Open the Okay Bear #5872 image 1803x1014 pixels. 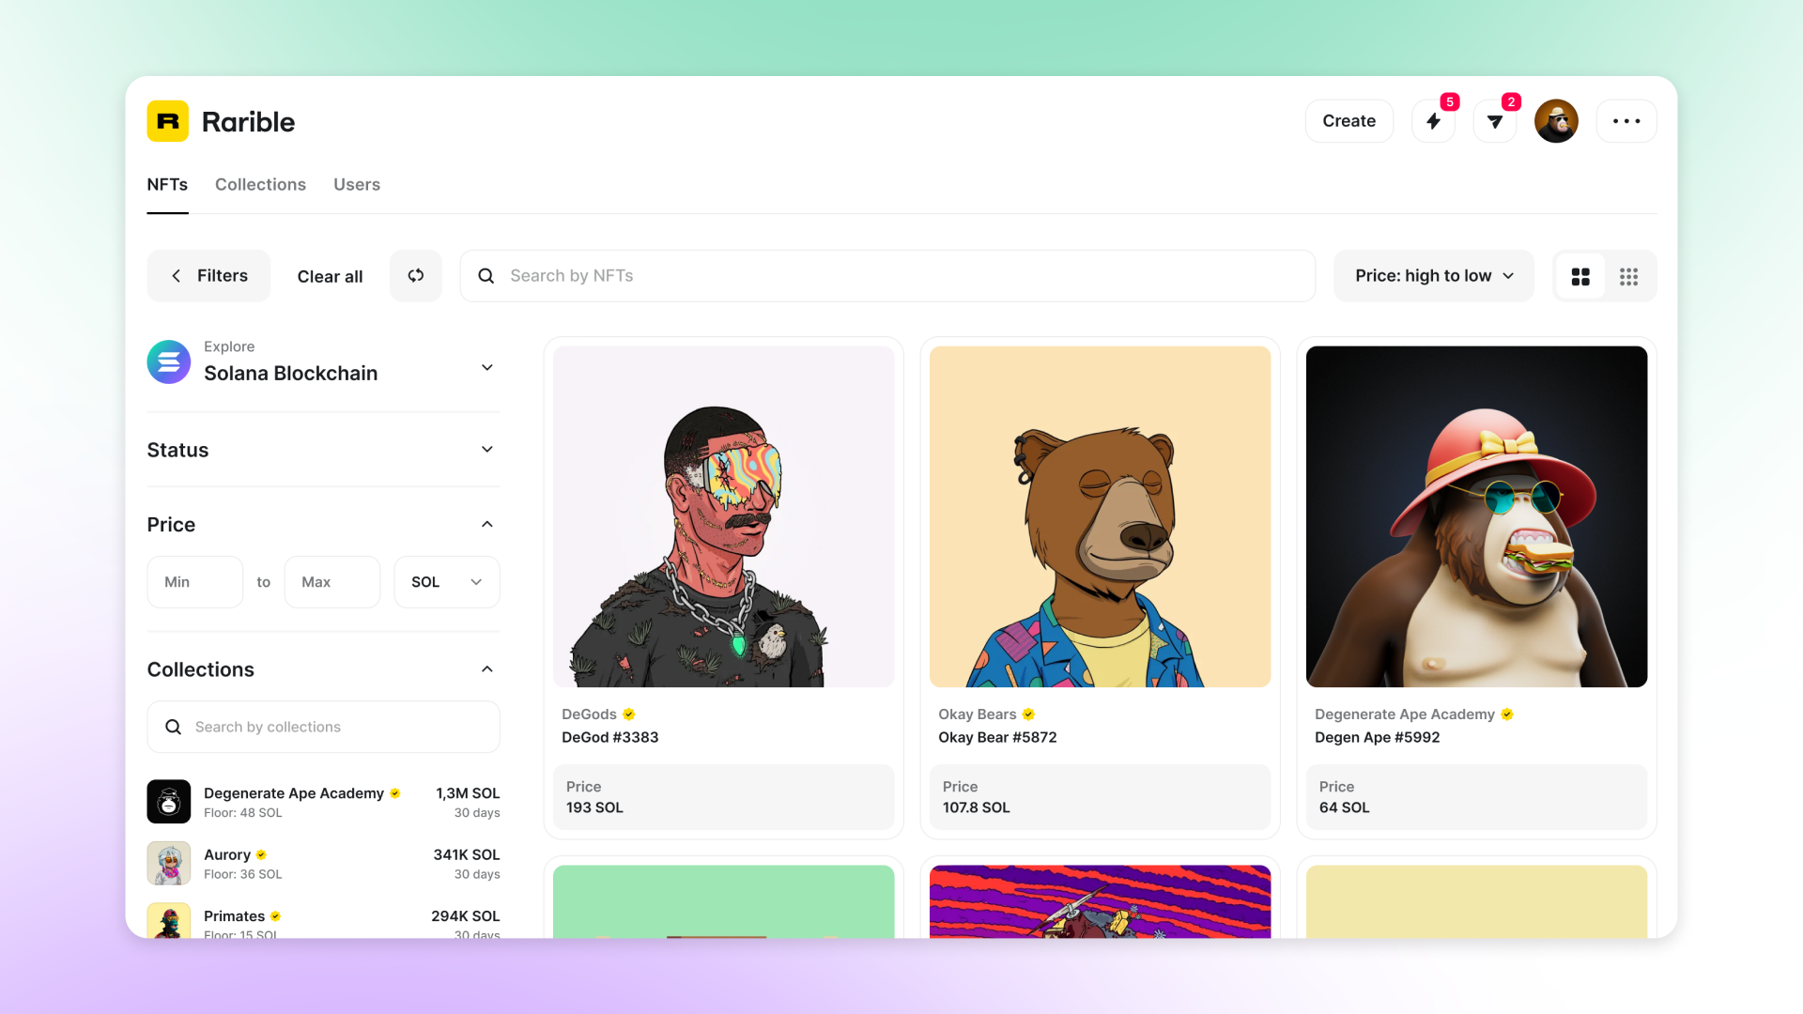point(1100,516)
